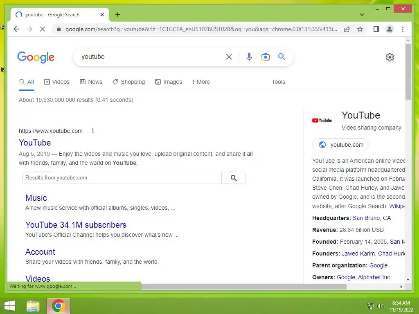This screenshot has height=314, width=419.
Task: Open the Windows Start button
Action: click(10, 306)
